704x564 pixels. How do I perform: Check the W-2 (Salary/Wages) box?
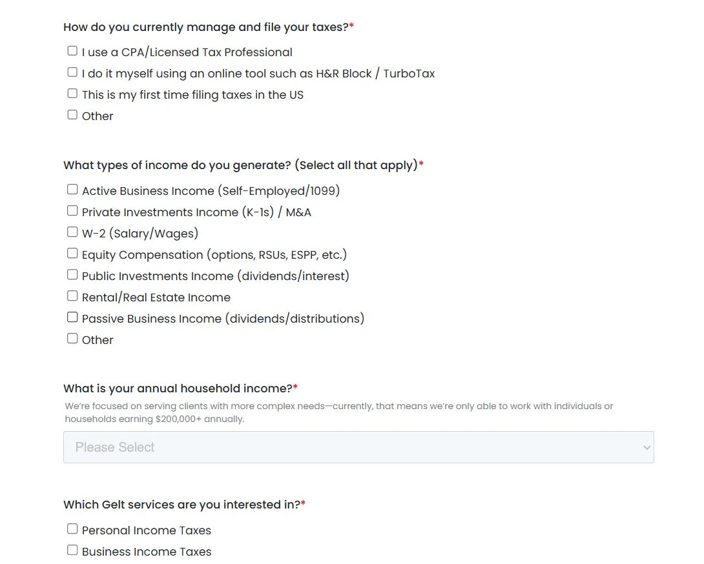coord(72,232)
